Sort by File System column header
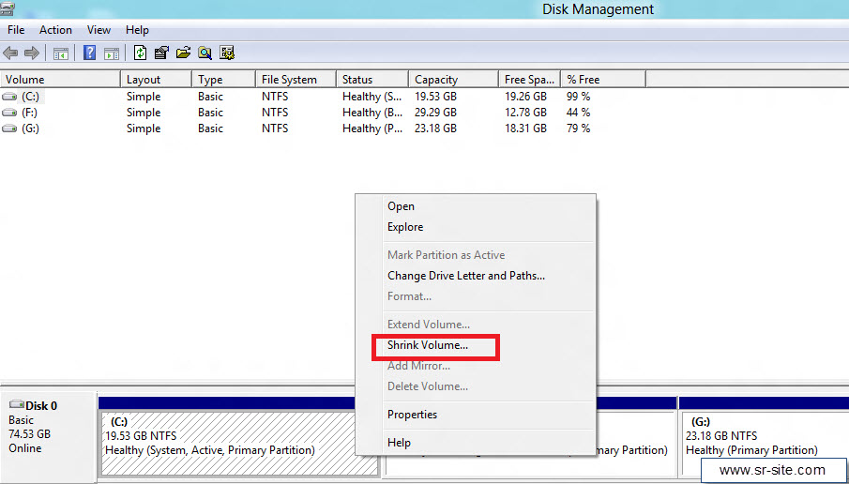This screenshot has width=849, height=484. [296, 80]
